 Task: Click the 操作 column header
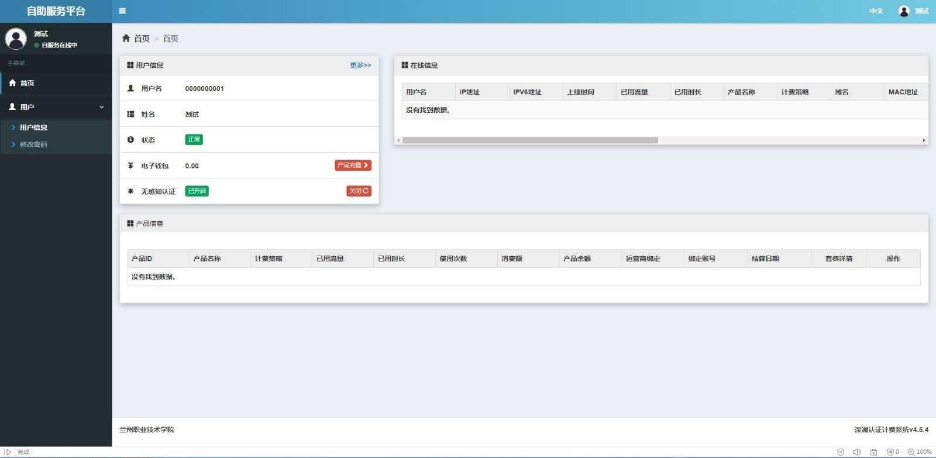(893, 259)
